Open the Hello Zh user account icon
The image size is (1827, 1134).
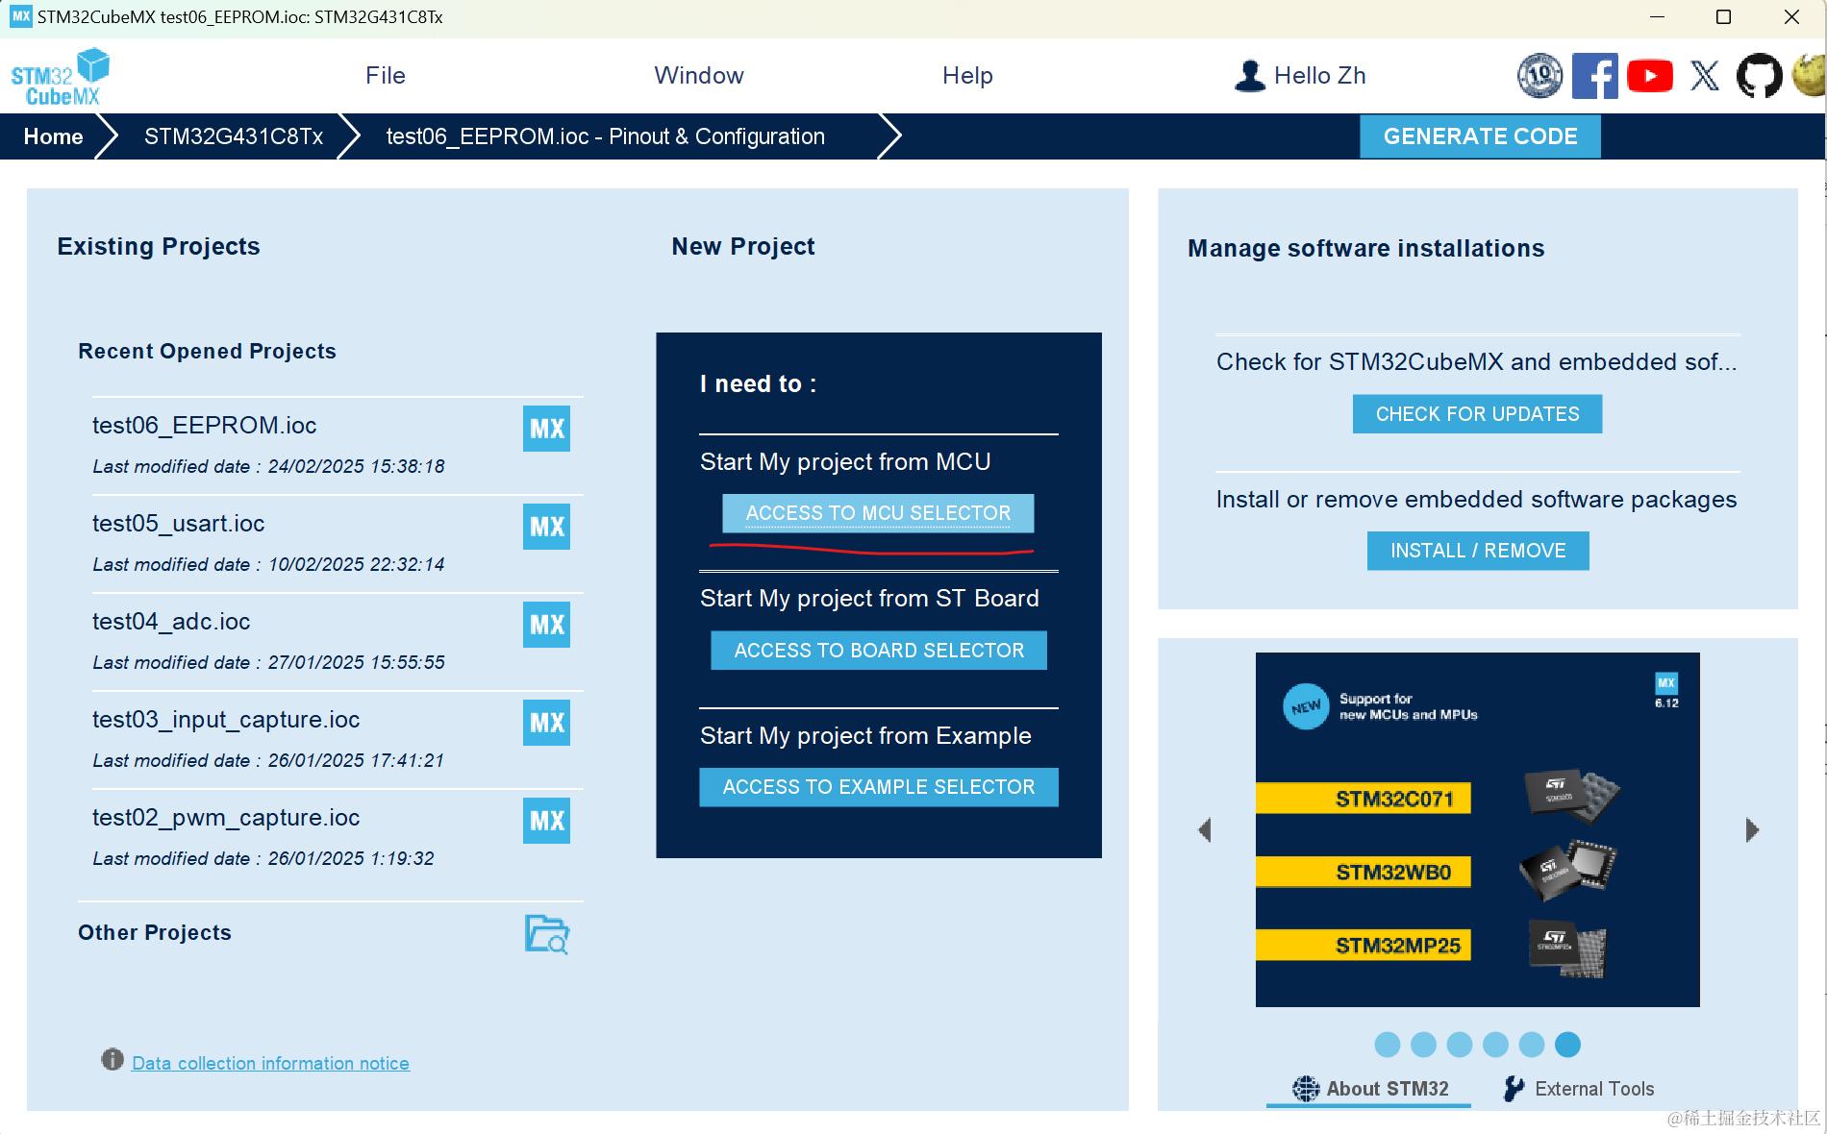[1249, 76]
